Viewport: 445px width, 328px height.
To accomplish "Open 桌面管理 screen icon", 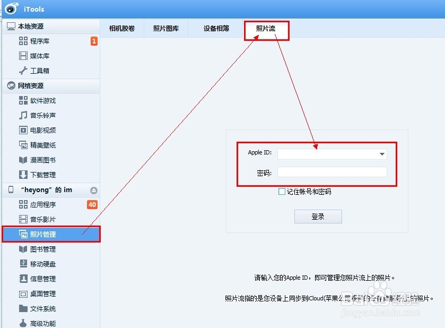I will 23,294.
